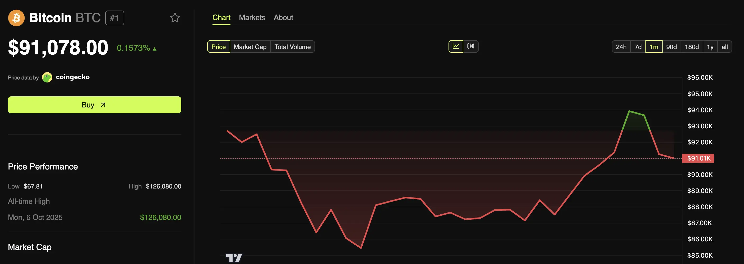Toggle the Market Cap chart view

pyautogui.click(x=250, y=46)
